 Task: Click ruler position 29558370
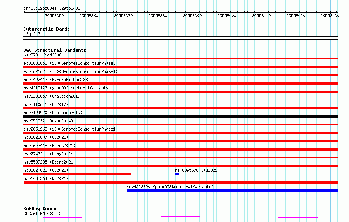[123, 16]
